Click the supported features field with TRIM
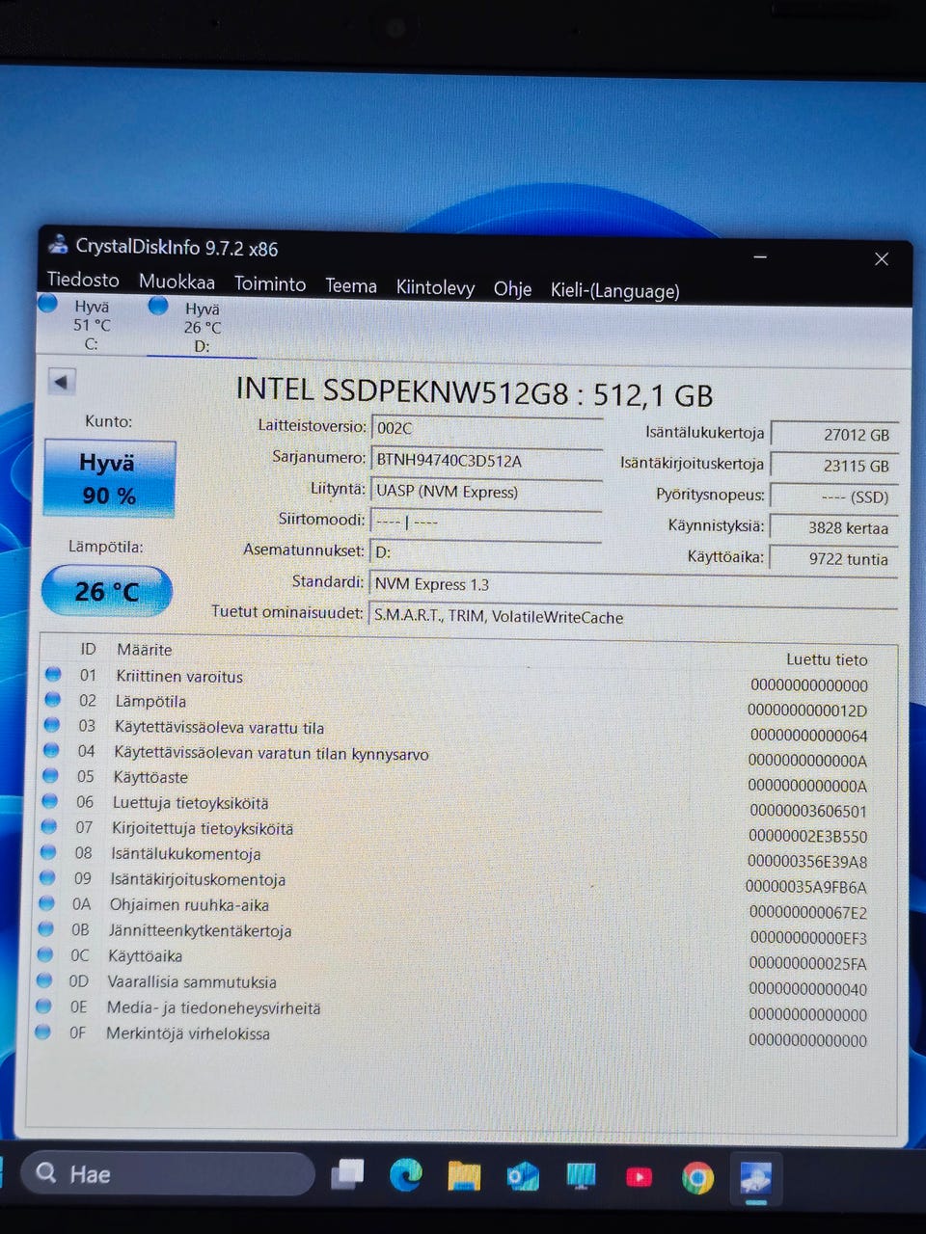The height and width of the screenshot is (1234, 926). (x=633, y=616)
